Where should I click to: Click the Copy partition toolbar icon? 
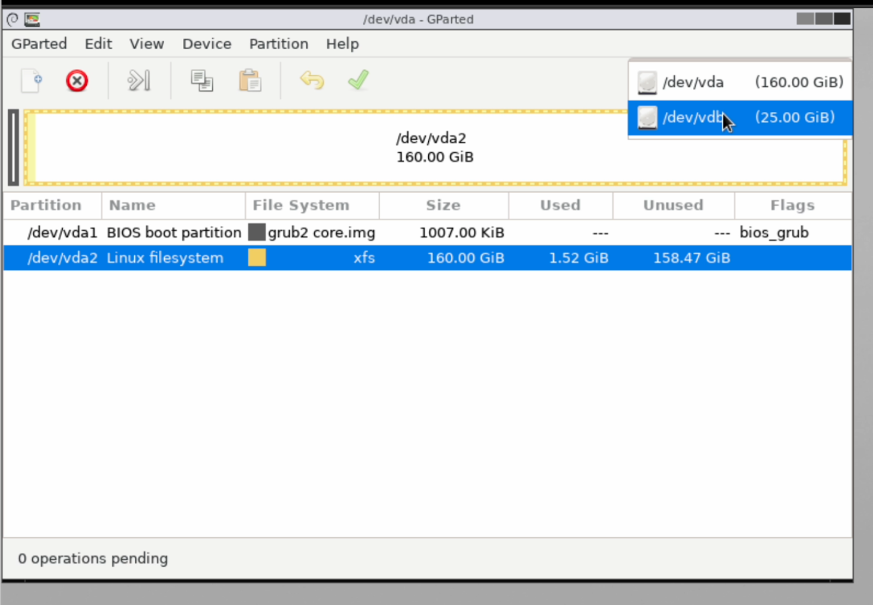pos(202,81)
